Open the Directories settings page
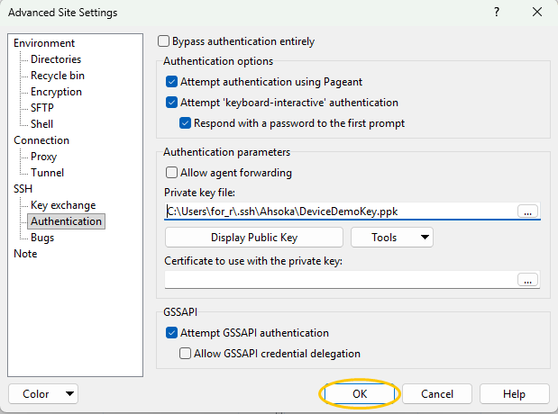 click(56, 59)
